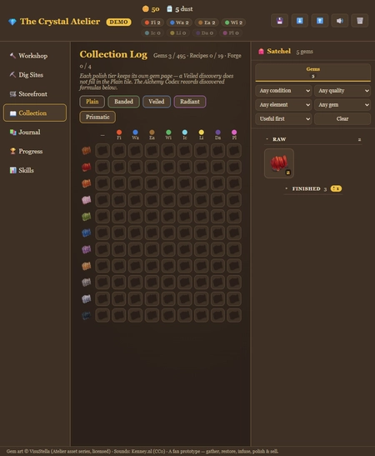Open the Any element dropdown

point(283,105)
